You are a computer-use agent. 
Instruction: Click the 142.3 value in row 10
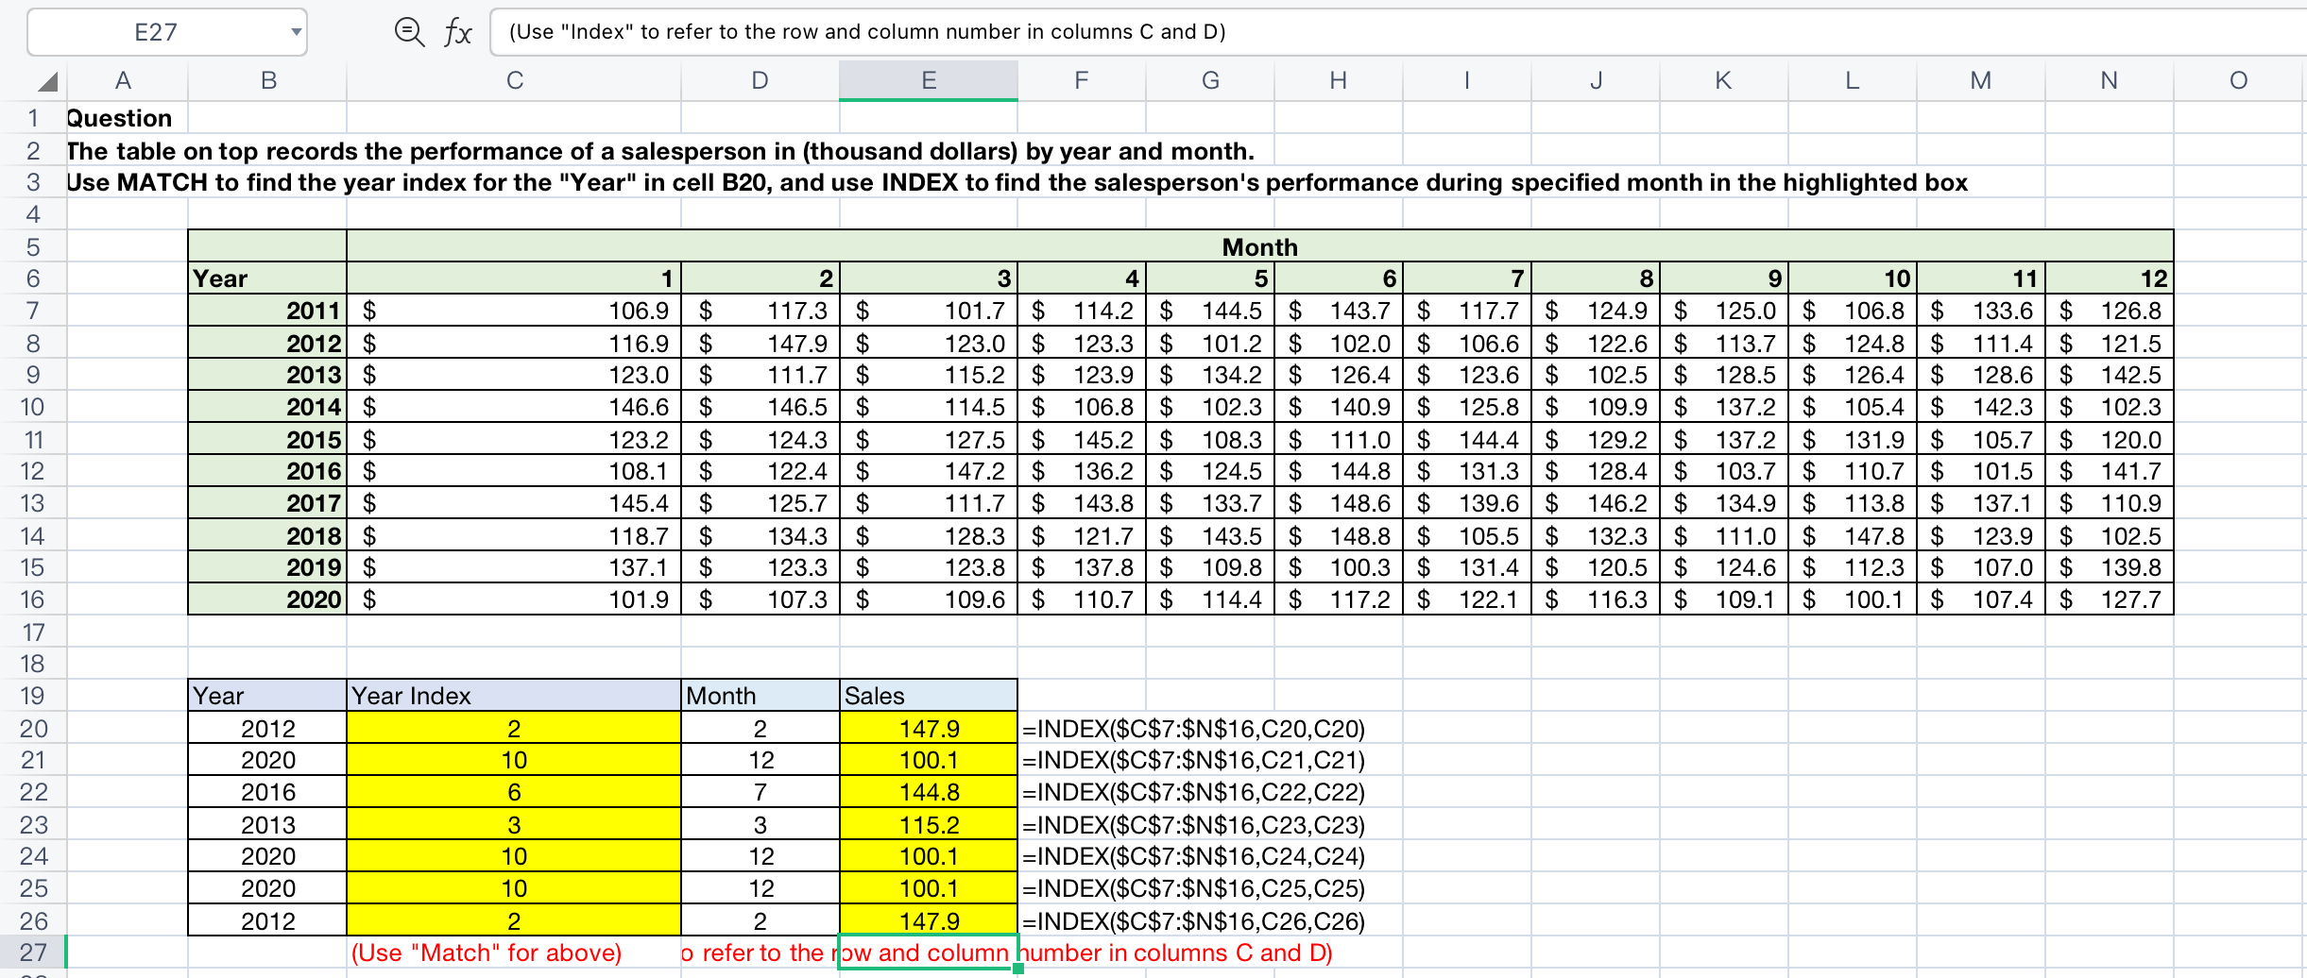pos(1981,407)
